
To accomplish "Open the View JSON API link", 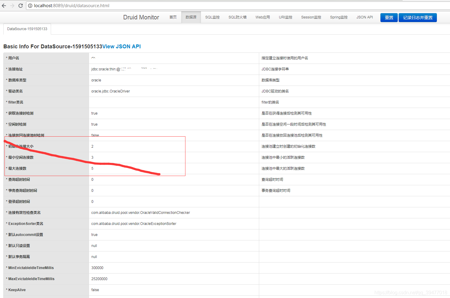I will [122, 47].
